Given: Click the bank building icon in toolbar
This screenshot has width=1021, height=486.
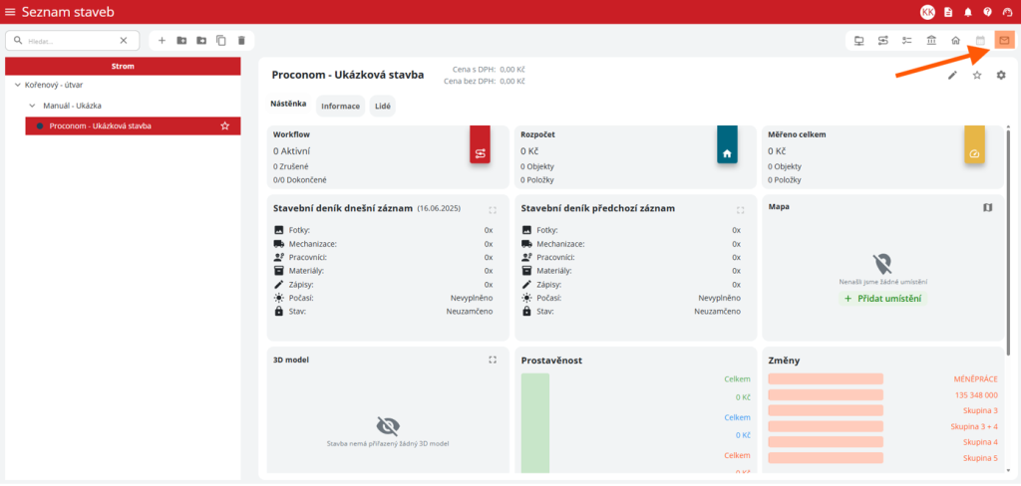Looking at the screenshot, I should coord(931,41).
